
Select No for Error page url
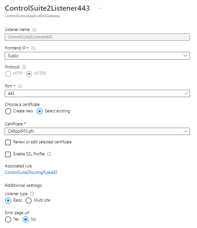pos(25,220)
